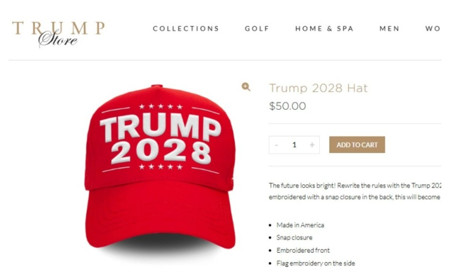Increase quantity with the plus button

[312, 145]
